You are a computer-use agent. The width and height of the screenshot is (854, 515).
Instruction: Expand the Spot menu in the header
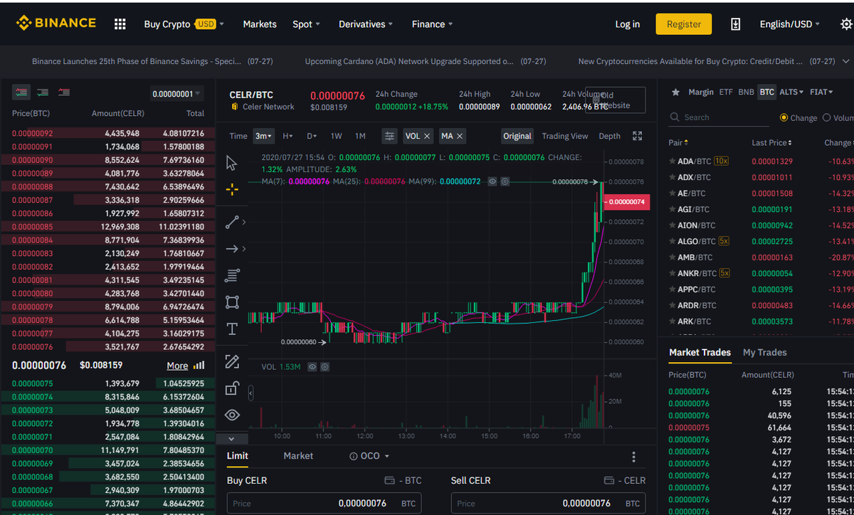coord(306,24)
